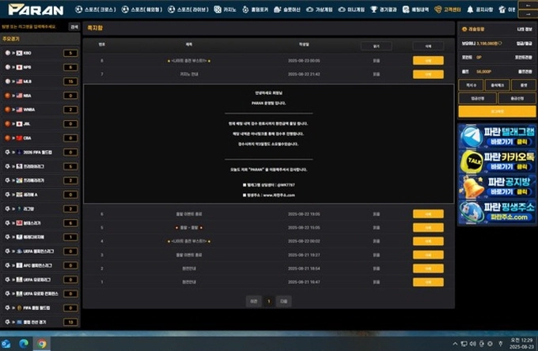Click the golden bell notice room banner
This screenshot has height=351, width=538.
[x=497, y=187]
